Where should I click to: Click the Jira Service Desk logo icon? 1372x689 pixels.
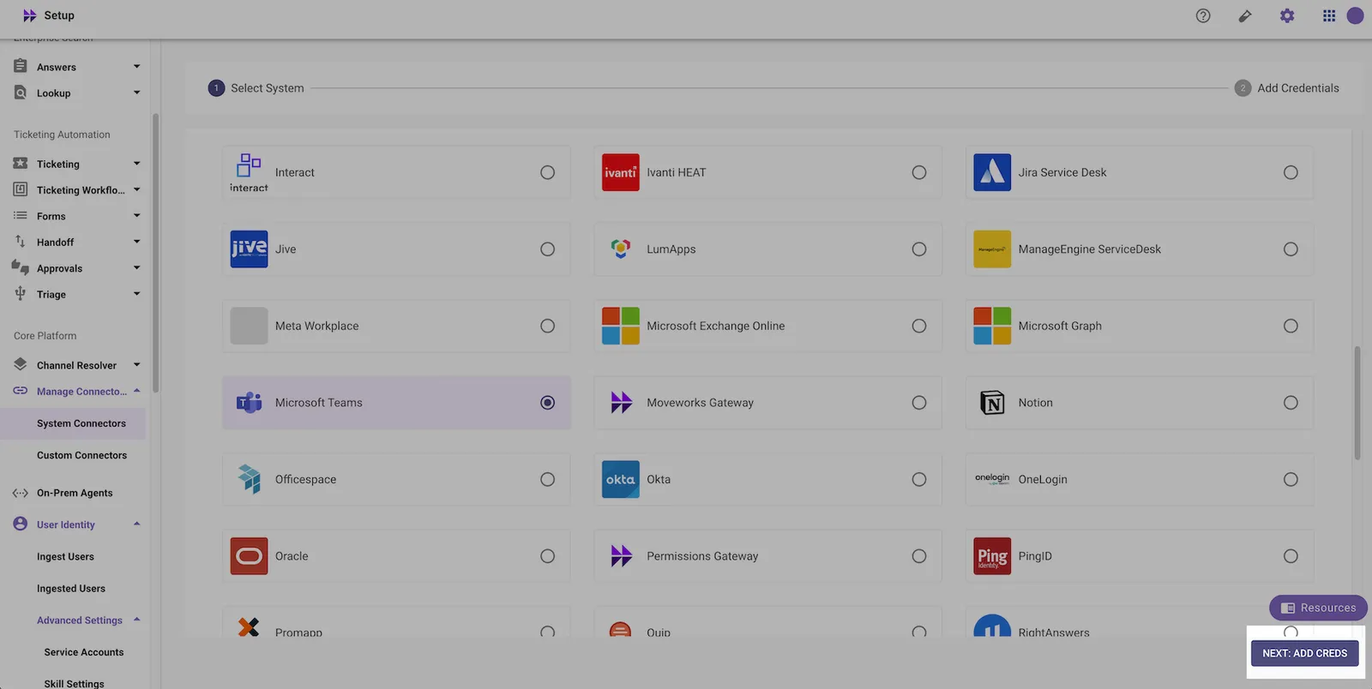[992, 172]
